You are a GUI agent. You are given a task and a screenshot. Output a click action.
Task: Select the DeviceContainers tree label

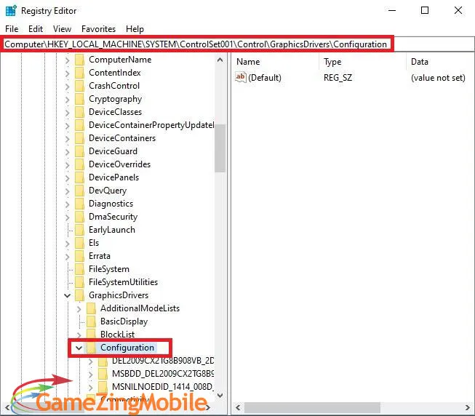(122, 138)
